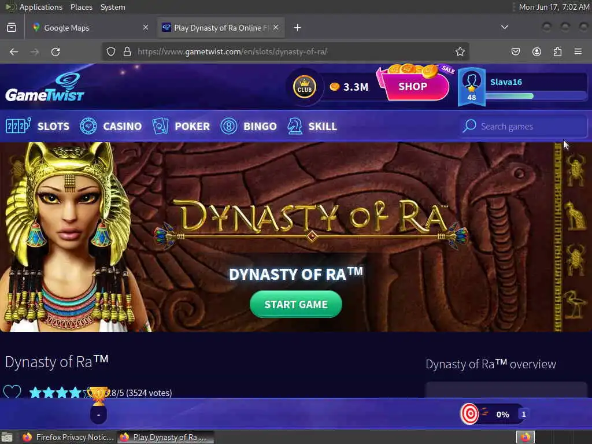The image size is (592, 444).
Task: Click the show desktop taskbar icon
Action: click(7, 437)
